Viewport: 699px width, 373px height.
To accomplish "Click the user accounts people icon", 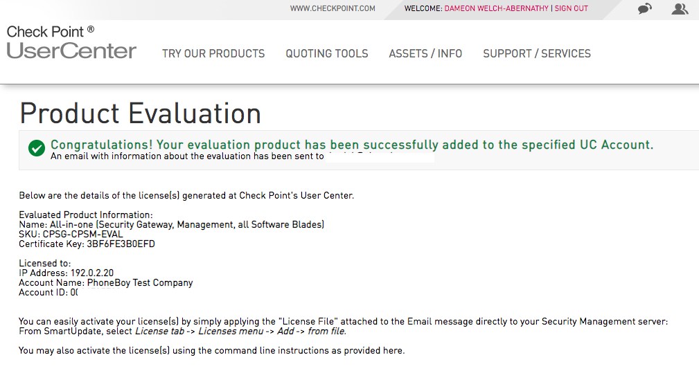I will coord(680,8).
